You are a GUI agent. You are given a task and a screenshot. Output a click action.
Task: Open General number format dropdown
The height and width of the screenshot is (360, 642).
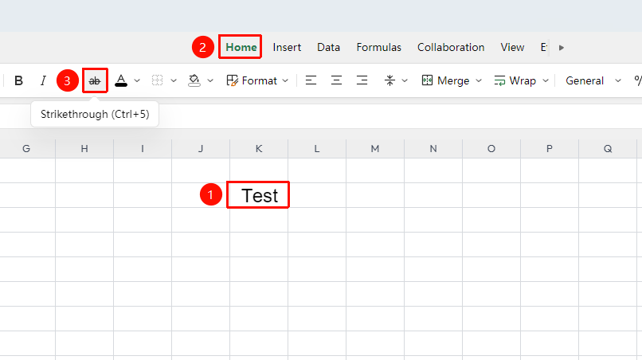593,80
